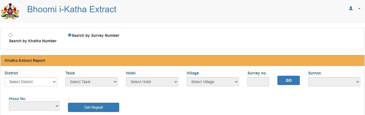Image resolution: width=365 pixels, height=115 pixels.
Task: Click the blue GO button
Action: [289, 80]
